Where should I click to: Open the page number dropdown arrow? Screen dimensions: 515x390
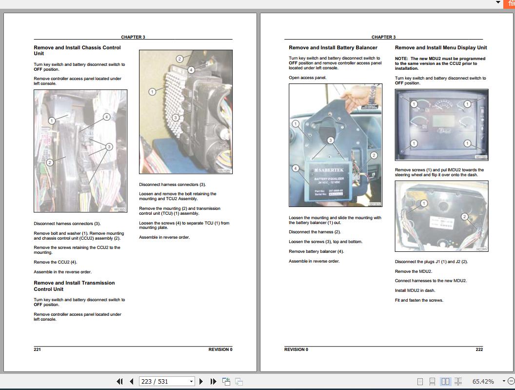[192, 381]
